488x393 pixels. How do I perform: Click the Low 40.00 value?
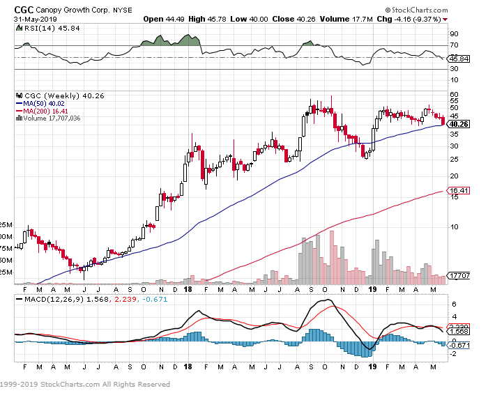click(x=249, y=19)
